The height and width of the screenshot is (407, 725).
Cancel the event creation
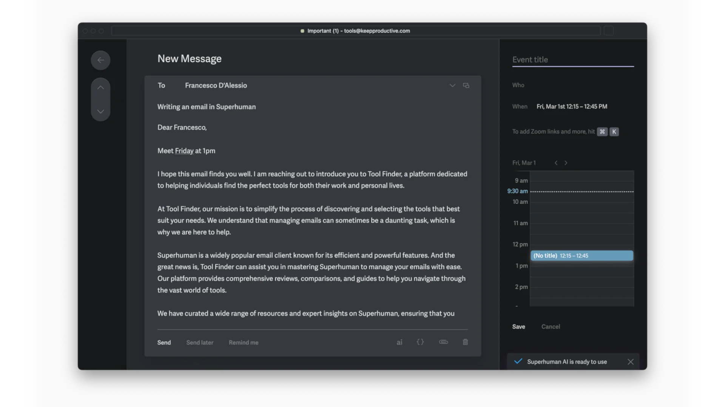pos(551,326)
